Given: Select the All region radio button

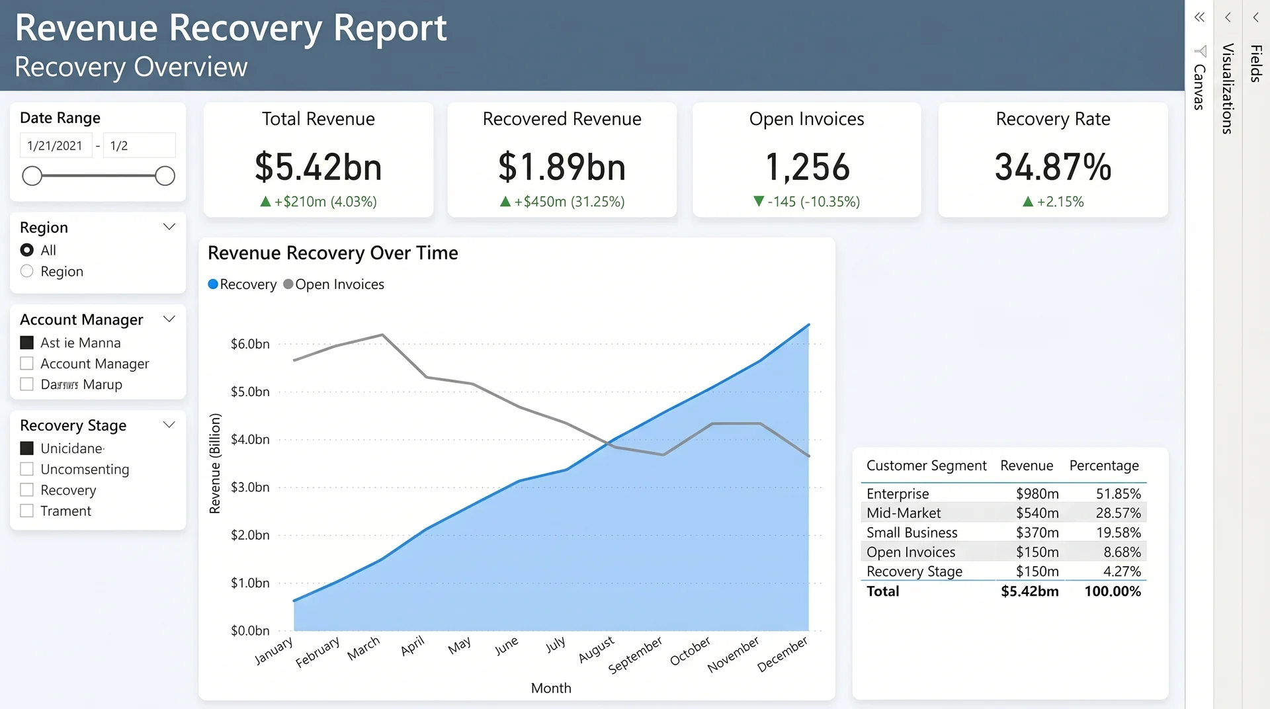Looking at the screenshot, I should pos(27,250).
